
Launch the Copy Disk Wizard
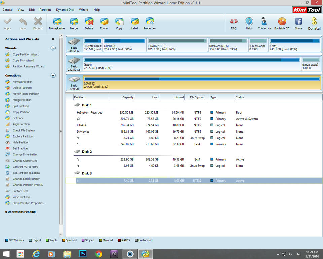pos(23,60)
